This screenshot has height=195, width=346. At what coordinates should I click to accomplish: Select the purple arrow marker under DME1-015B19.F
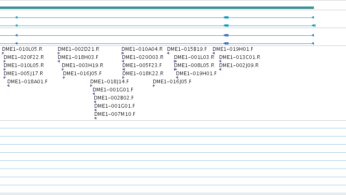click(168, 53)
